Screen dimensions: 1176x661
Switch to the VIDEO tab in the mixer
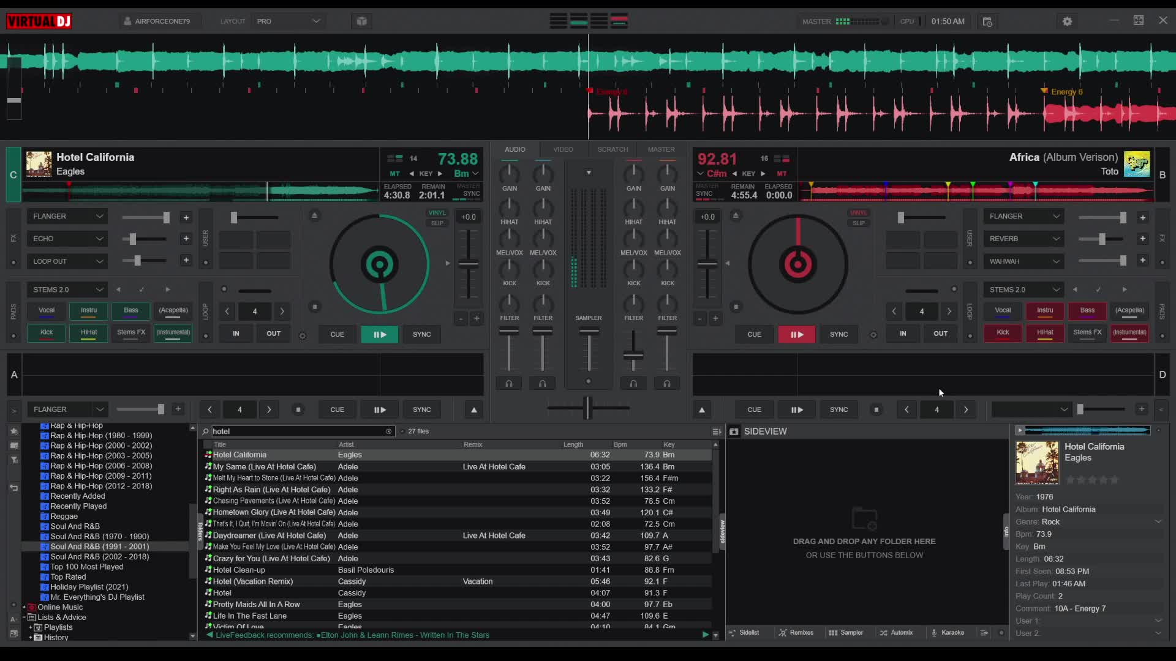(x=563, y=149)
